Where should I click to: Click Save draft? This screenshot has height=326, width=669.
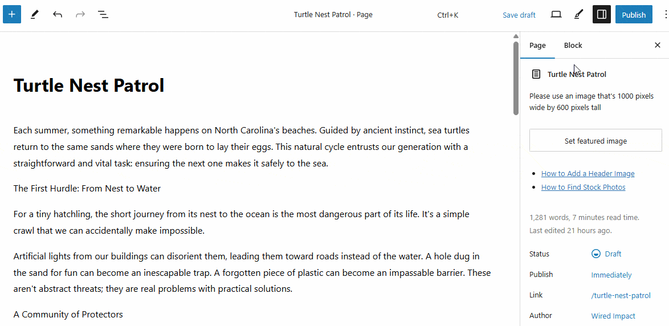519,15
